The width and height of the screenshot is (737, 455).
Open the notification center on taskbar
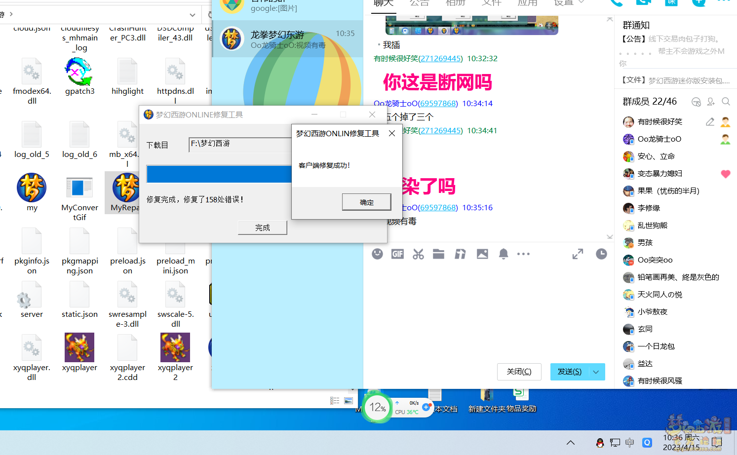point(717,442)
